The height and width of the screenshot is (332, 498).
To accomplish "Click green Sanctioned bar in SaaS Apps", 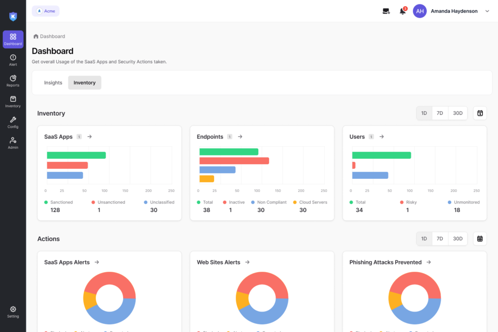I will 76,155.
